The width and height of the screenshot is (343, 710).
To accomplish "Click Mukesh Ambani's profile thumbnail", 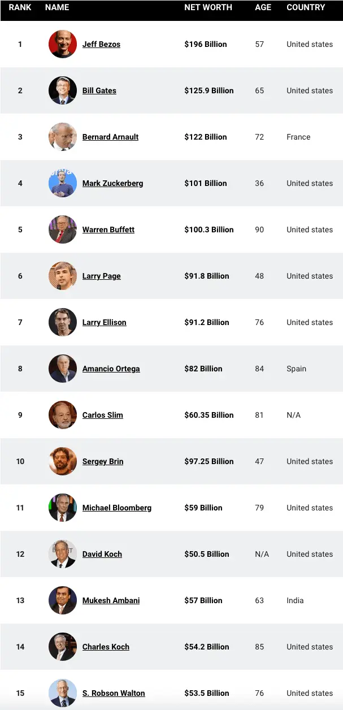I will 63,600.
